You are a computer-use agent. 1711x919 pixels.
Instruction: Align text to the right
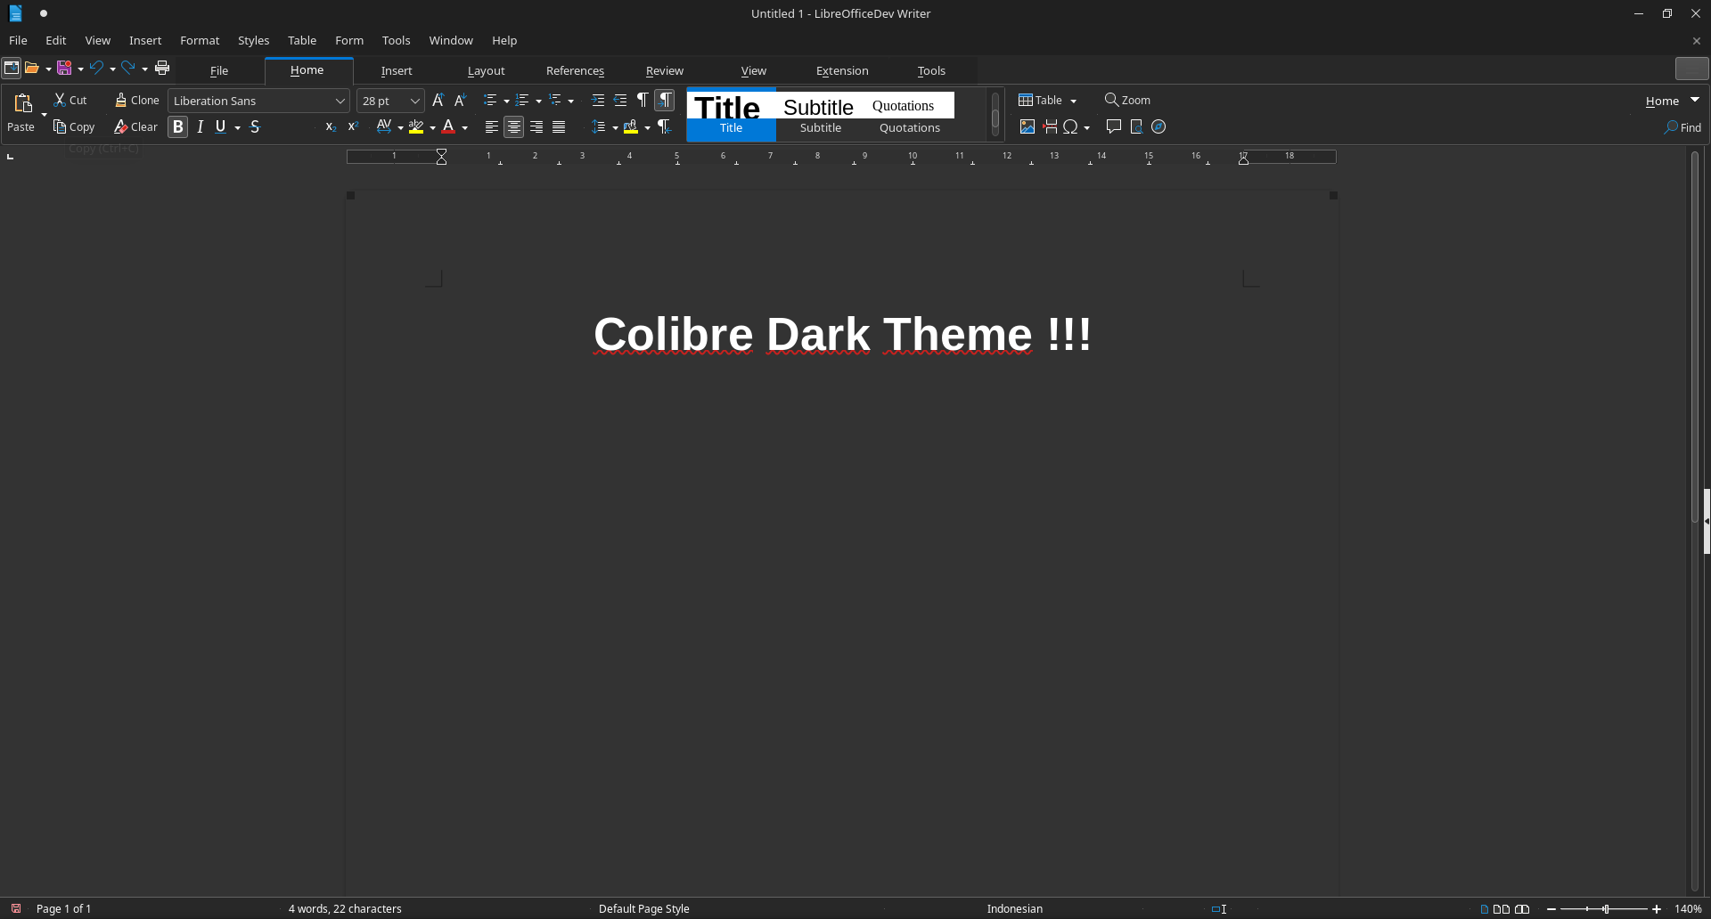(536, 127)
